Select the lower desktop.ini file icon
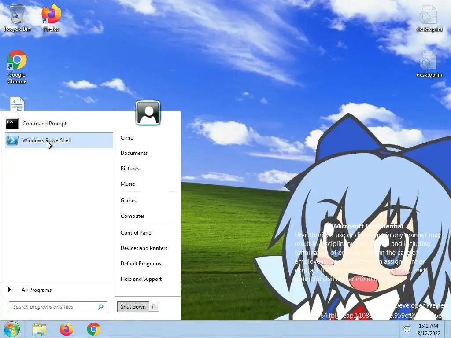 [x=429, y=64]
